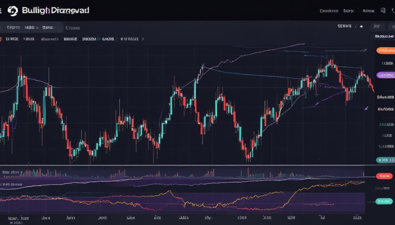Viewport: 395px width, 225px height.
Task: Click the logo icon in the top-left corner
Action: 14,11
